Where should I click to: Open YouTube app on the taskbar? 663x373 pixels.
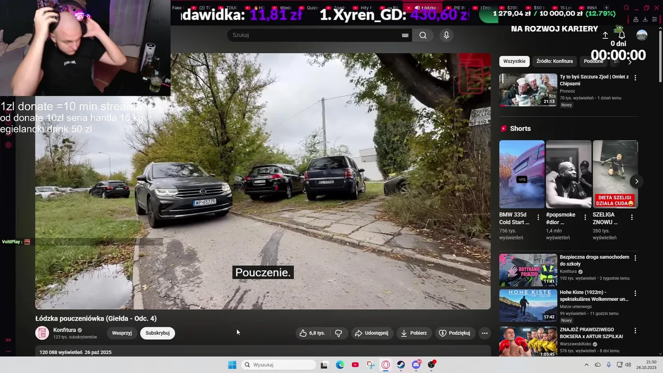pyautogui.click(x=355, y=365)
